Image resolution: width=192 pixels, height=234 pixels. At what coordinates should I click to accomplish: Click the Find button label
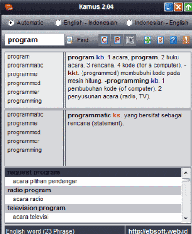click(82, 40)
